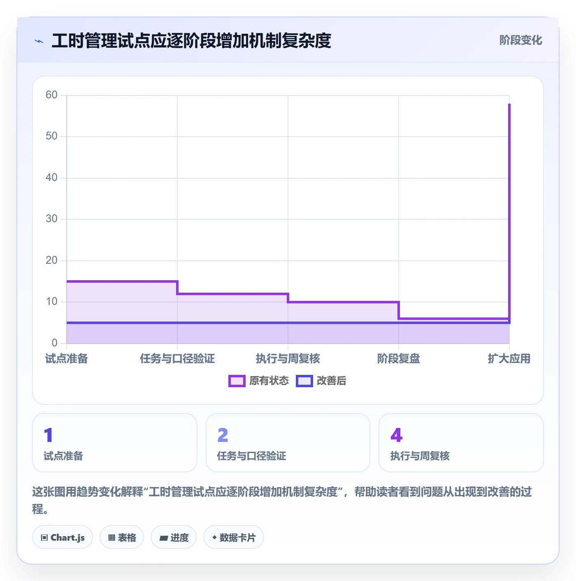
Task: Click the y-axis value 60
Action: (x=51, y=95)
